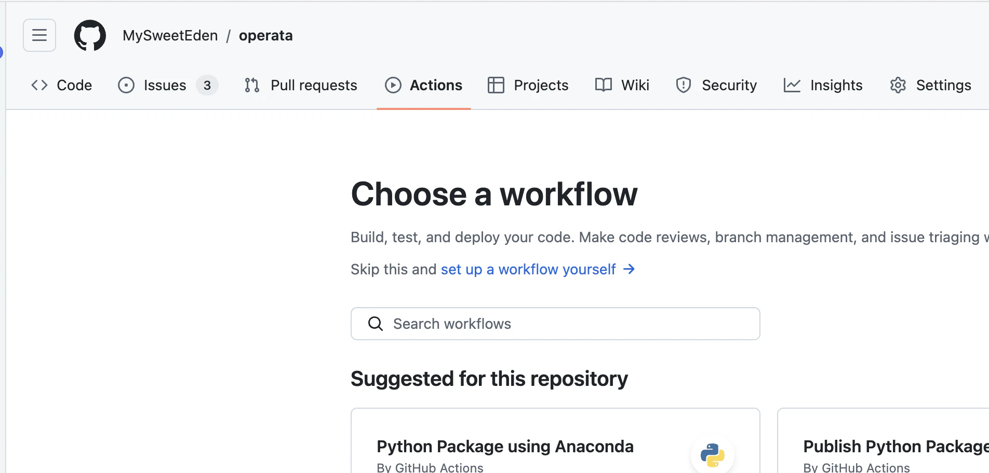The image size is (989, 473).
Task: Click the Security shield icon
Action: pyautogui.click(x=684, y=85)
